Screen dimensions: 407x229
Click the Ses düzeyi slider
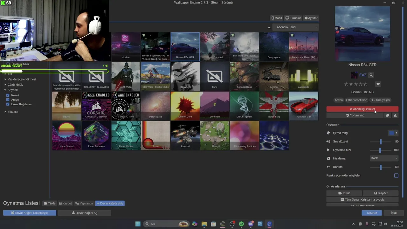coord(380,142)
